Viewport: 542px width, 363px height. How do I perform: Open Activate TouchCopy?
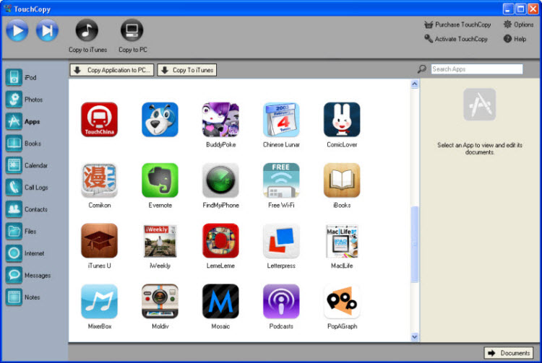point(455,39)
